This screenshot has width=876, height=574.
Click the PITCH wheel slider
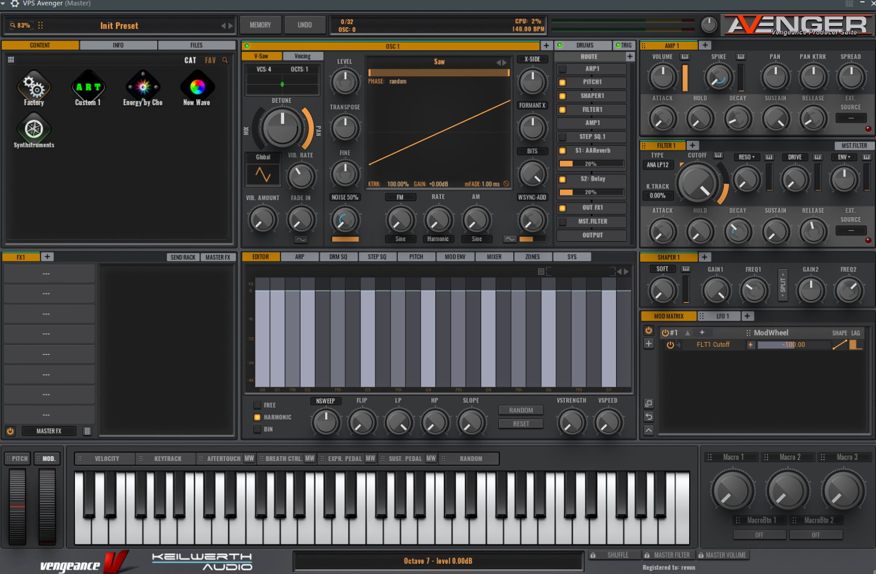[18, 506]
